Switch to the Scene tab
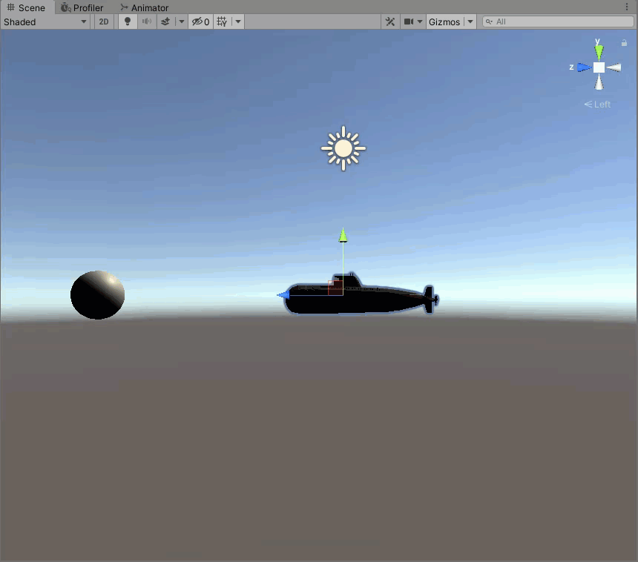This screenshot has height=562, width=638. click(x=27, y=7)
